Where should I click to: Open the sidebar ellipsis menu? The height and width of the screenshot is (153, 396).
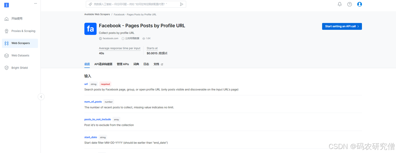[36, 3]
